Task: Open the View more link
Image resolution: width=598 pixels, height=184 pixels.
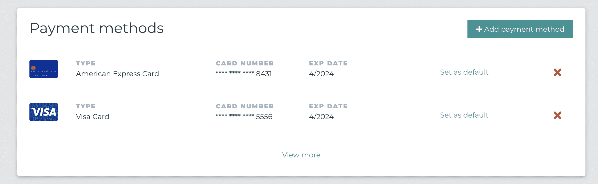Action: (x=301, y=155)
